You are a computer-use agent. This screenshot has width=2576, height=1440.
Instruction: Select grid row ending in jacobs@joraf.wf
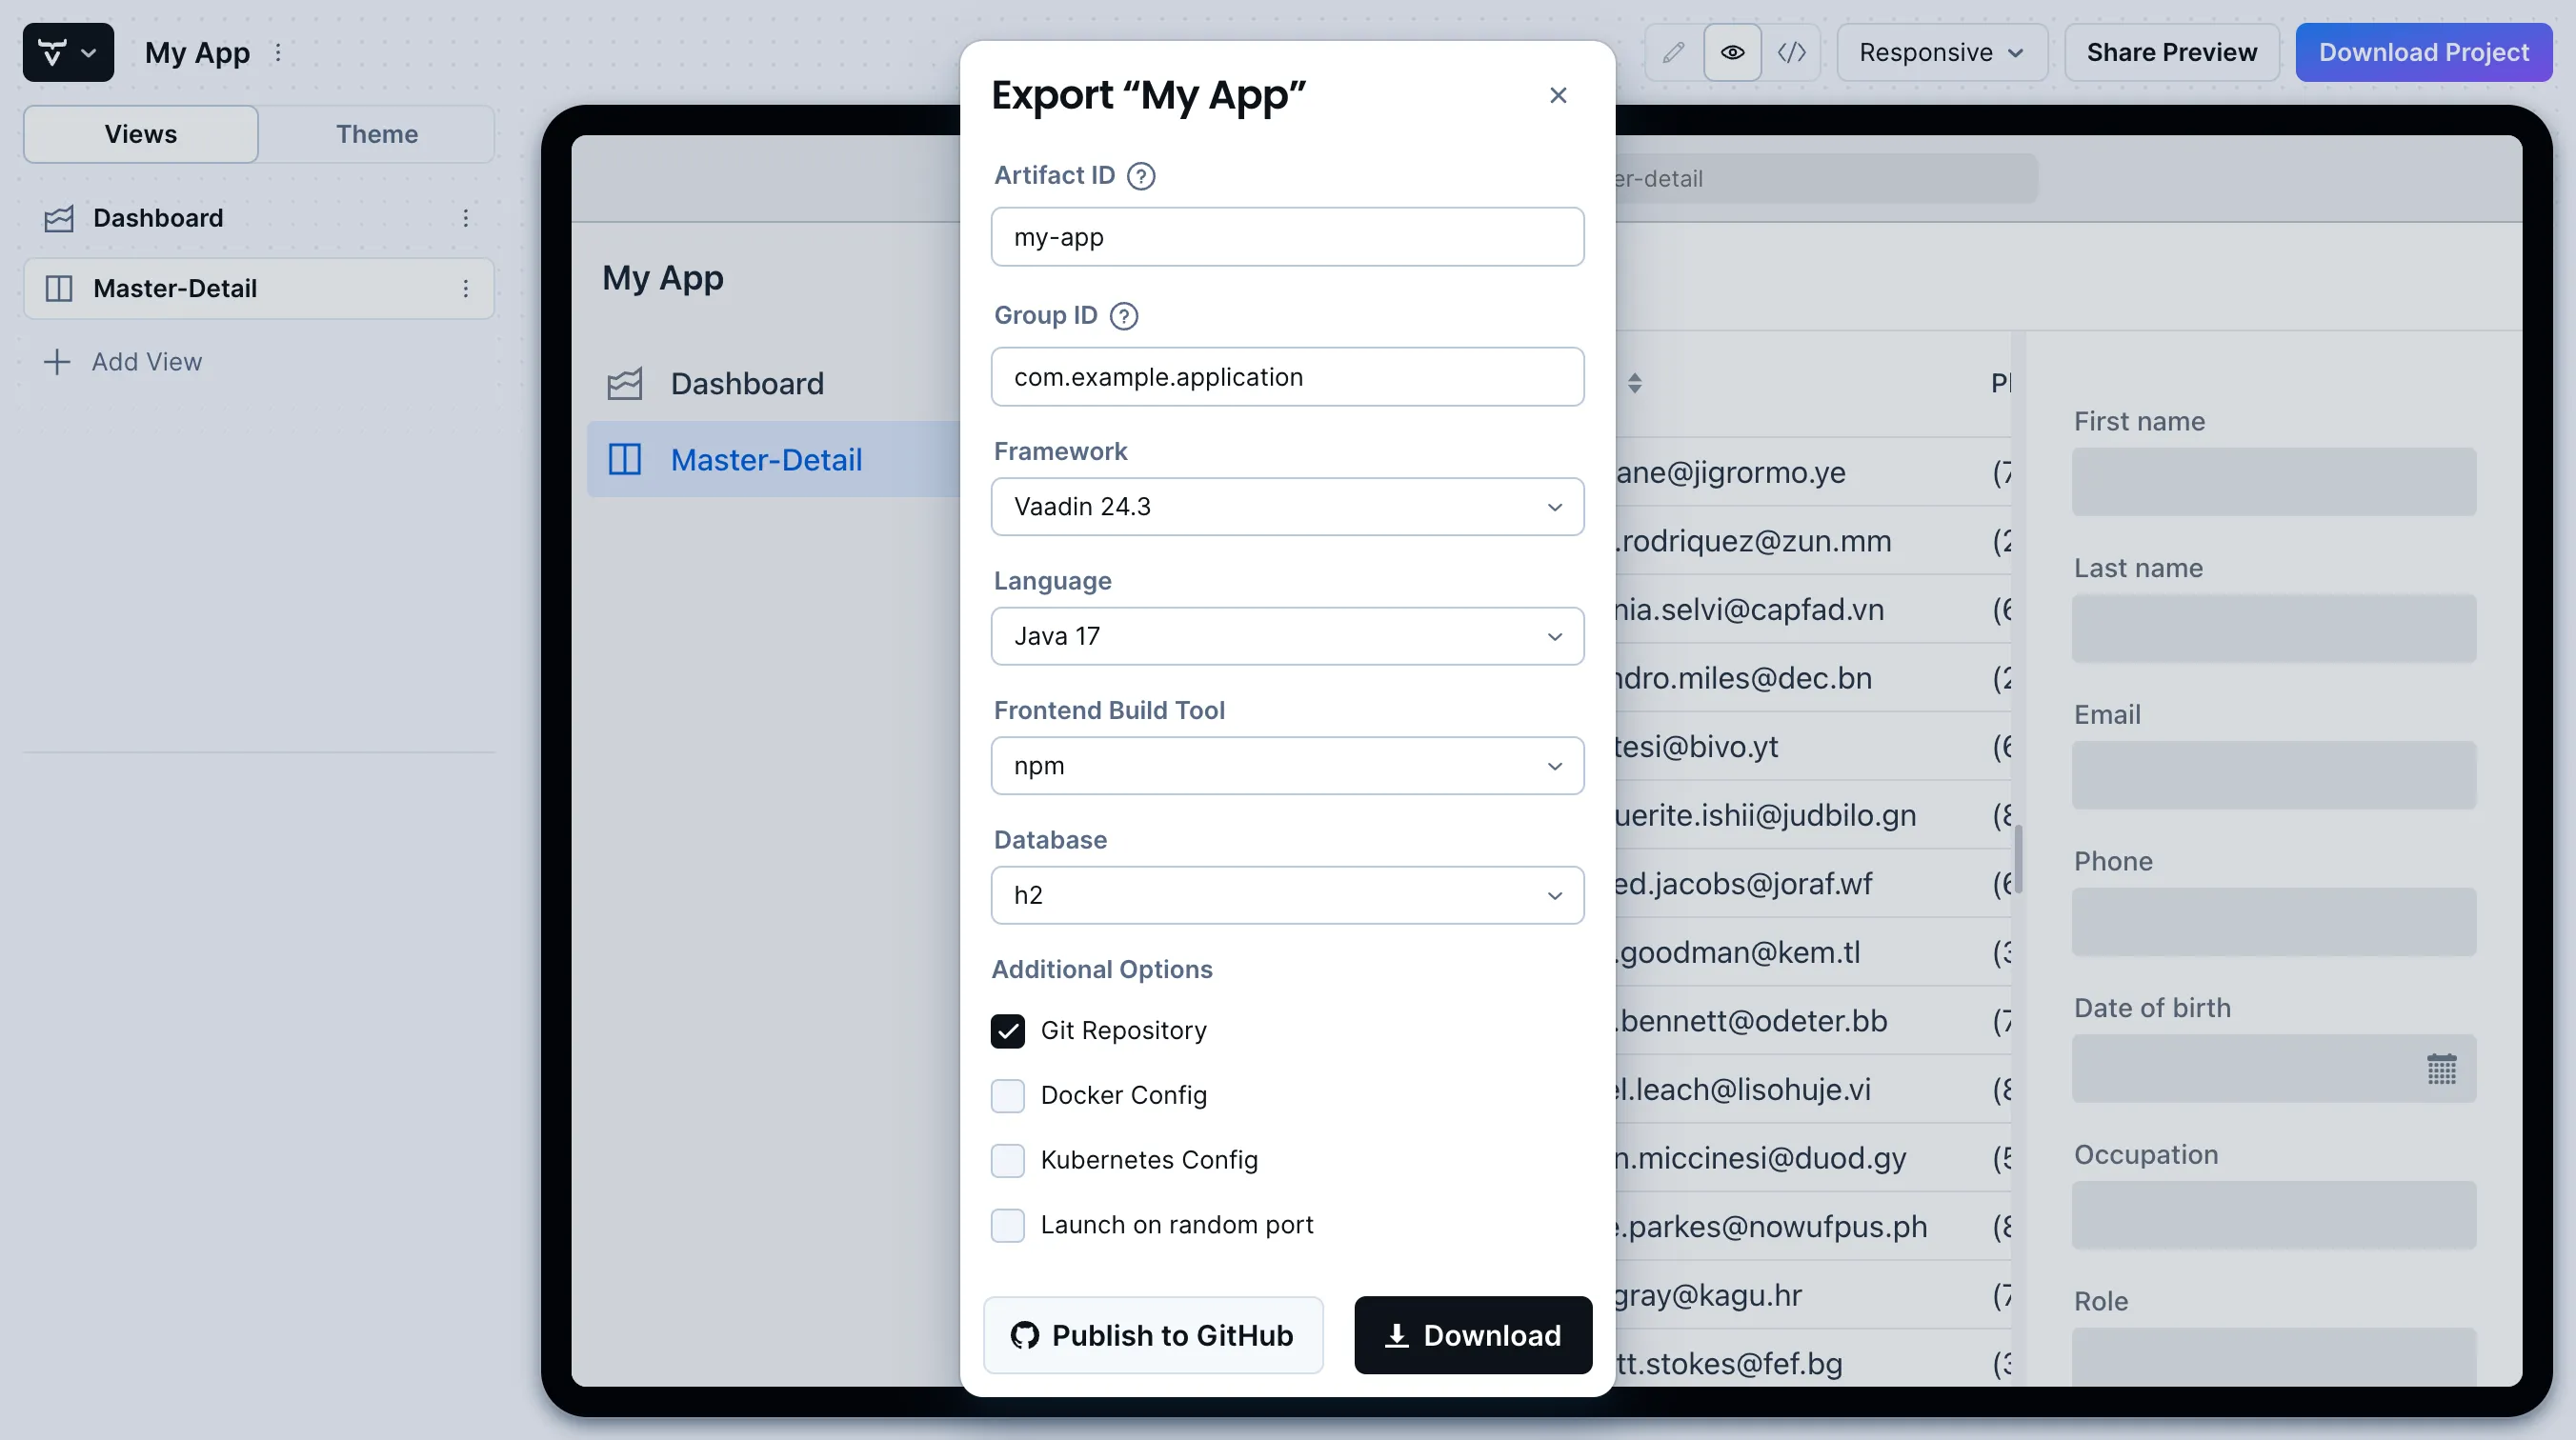(1813, 884)
